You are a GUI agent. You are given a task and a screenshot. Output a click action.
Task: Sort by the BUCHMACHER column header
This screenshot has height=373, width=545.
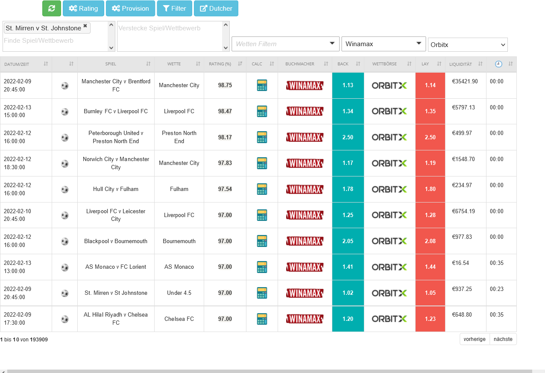(x=305, y=64)
